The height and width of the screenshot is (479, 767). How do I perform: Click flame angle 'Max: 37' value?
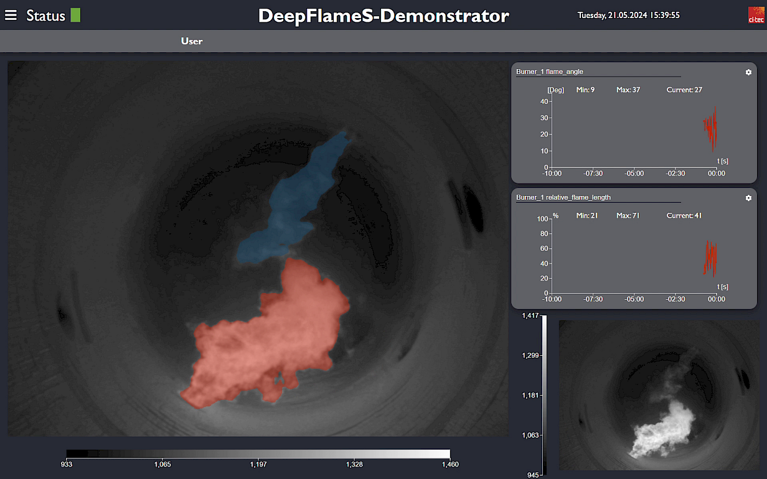(628, 90)
